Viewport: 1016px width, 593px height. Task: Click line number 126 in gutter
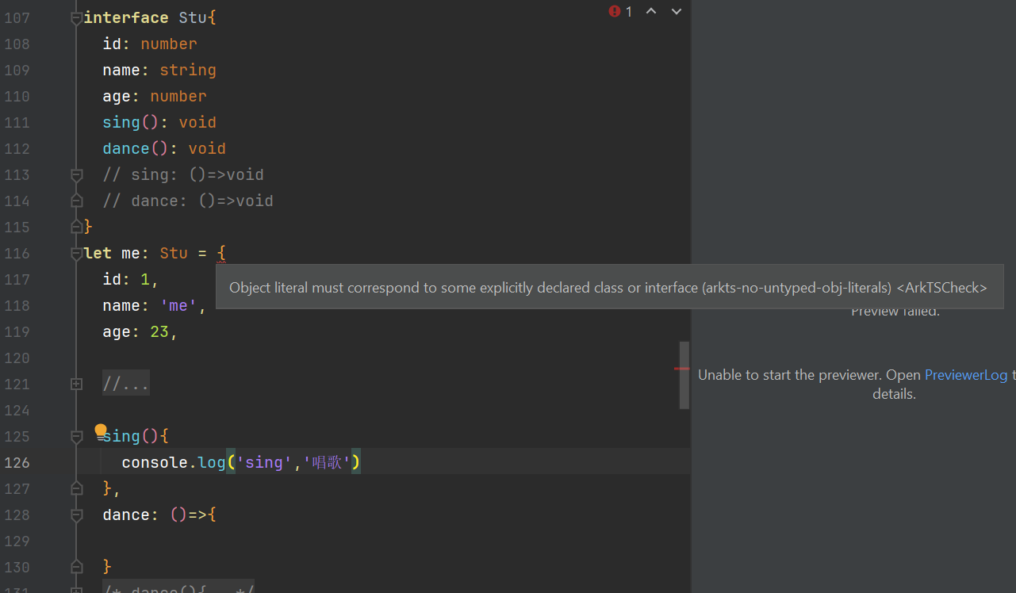(17, 462)
